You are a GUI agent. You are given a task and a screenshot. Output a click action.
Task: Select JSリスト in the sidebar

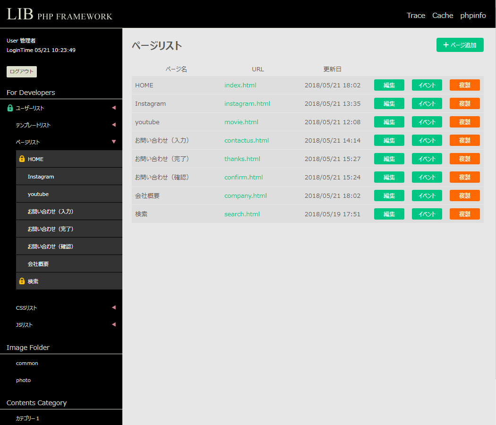pos(25,325)
